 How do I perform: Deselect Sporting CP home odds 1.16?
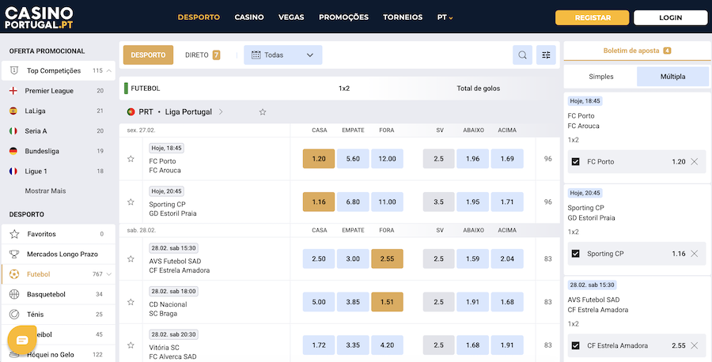(x=319, y=202)
